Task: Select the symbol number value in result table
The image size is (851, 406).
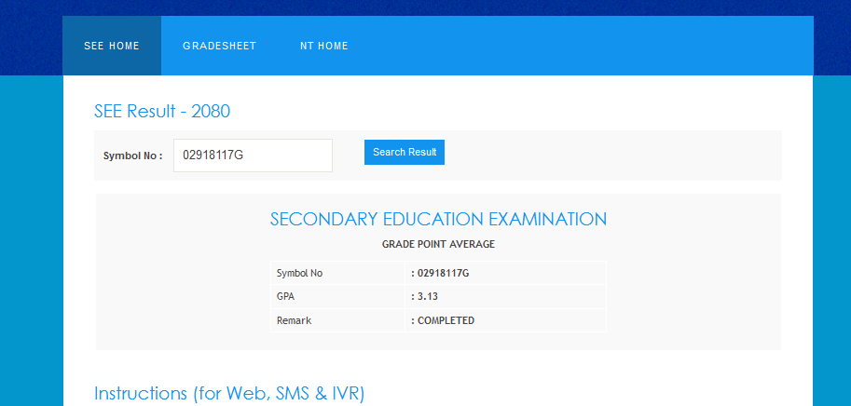Action: [442, 273]
